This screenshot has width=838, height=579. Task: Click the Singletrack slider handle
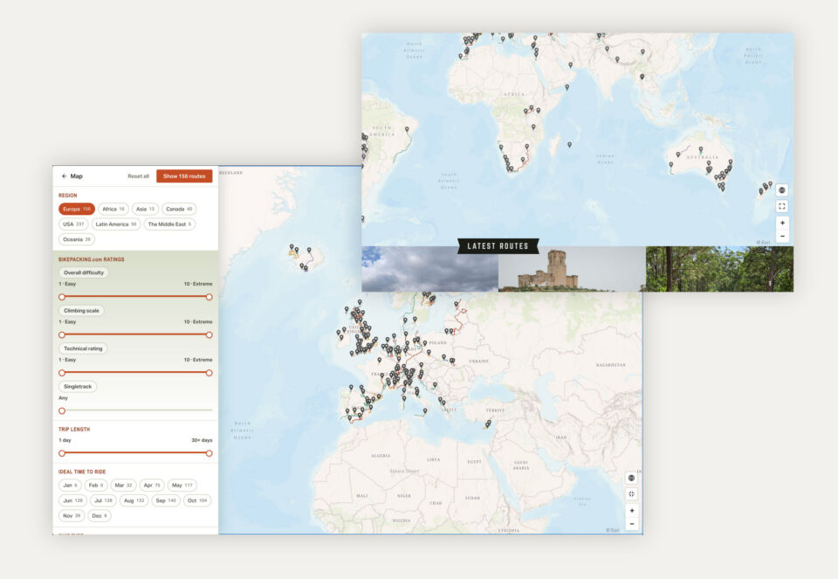62,410
